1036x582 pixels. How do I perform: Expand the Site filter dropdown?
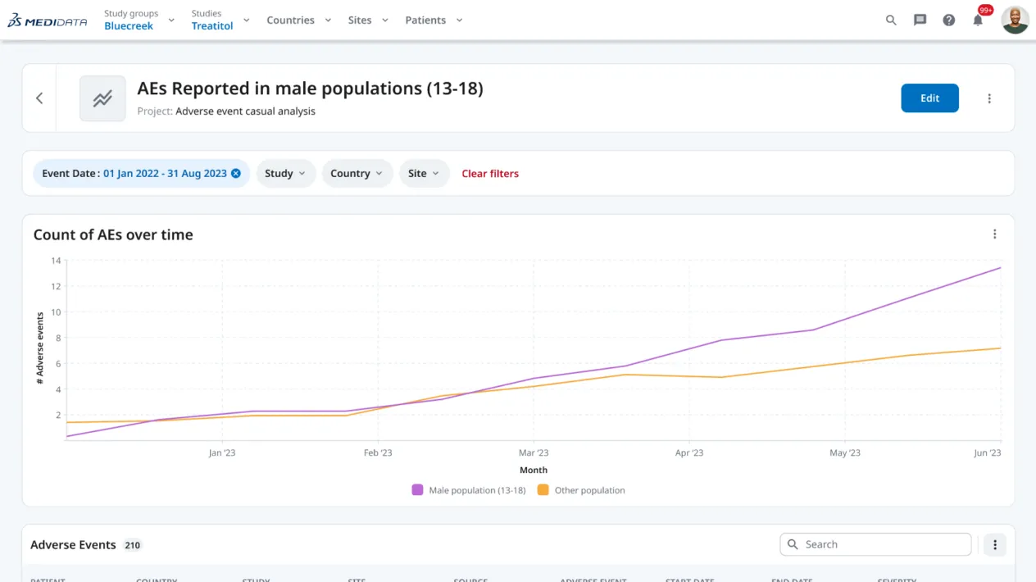pyautogui.click(x=424, y=173)
